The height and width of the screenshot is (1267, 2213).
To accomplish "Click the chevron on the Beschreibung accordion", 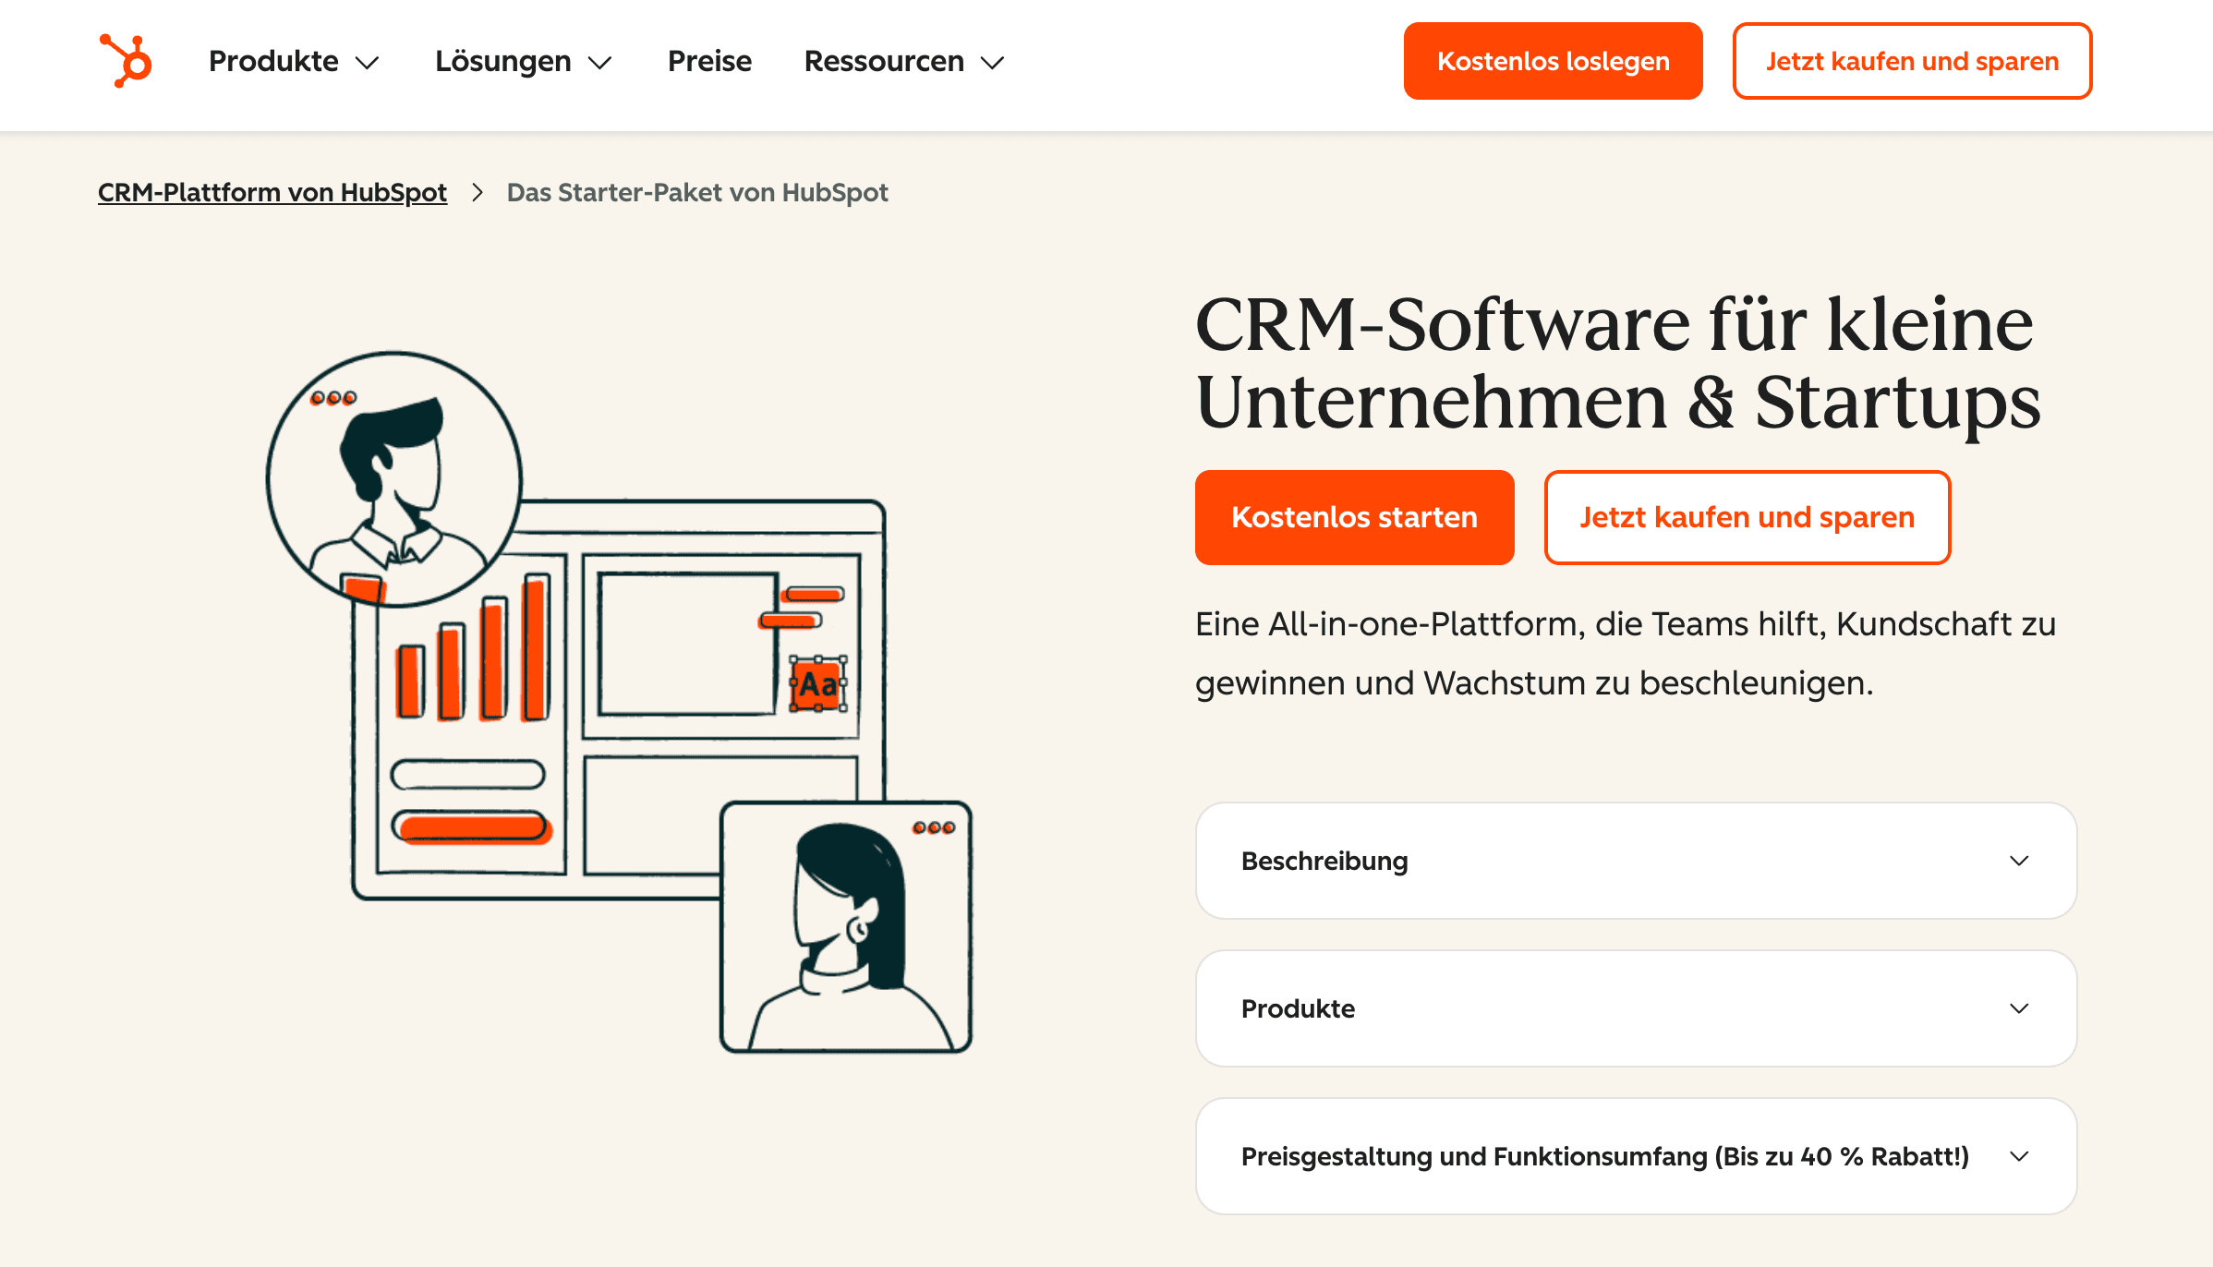I will click(2018, 861).
